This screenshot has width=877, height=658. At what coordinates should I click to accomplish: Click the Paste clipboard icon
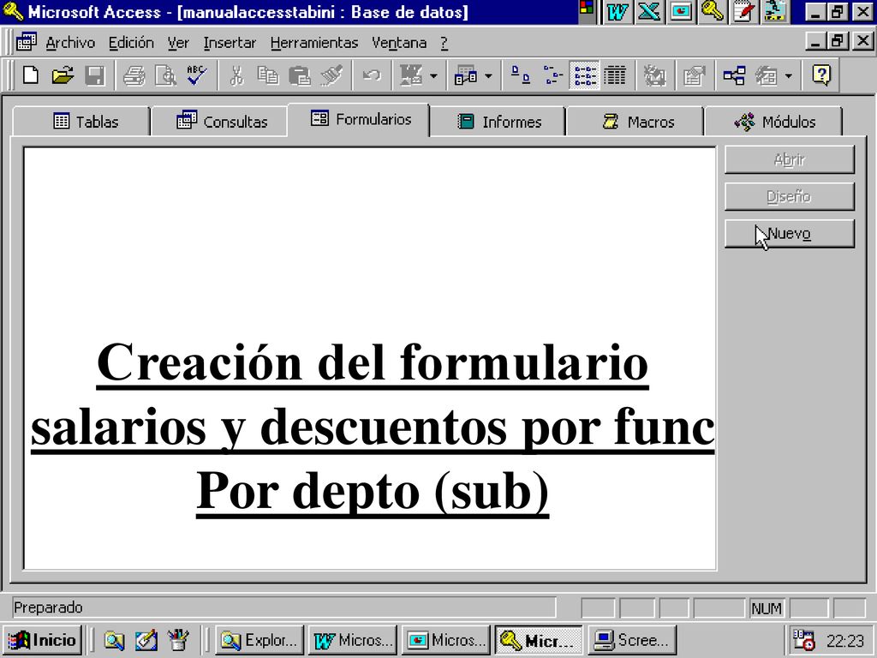300,75
